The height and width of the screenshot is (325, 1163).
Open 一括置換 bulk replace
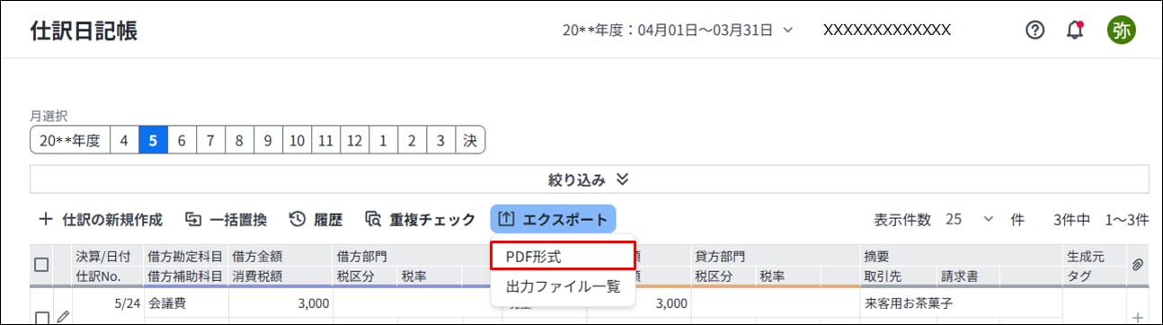pos(226,219)
